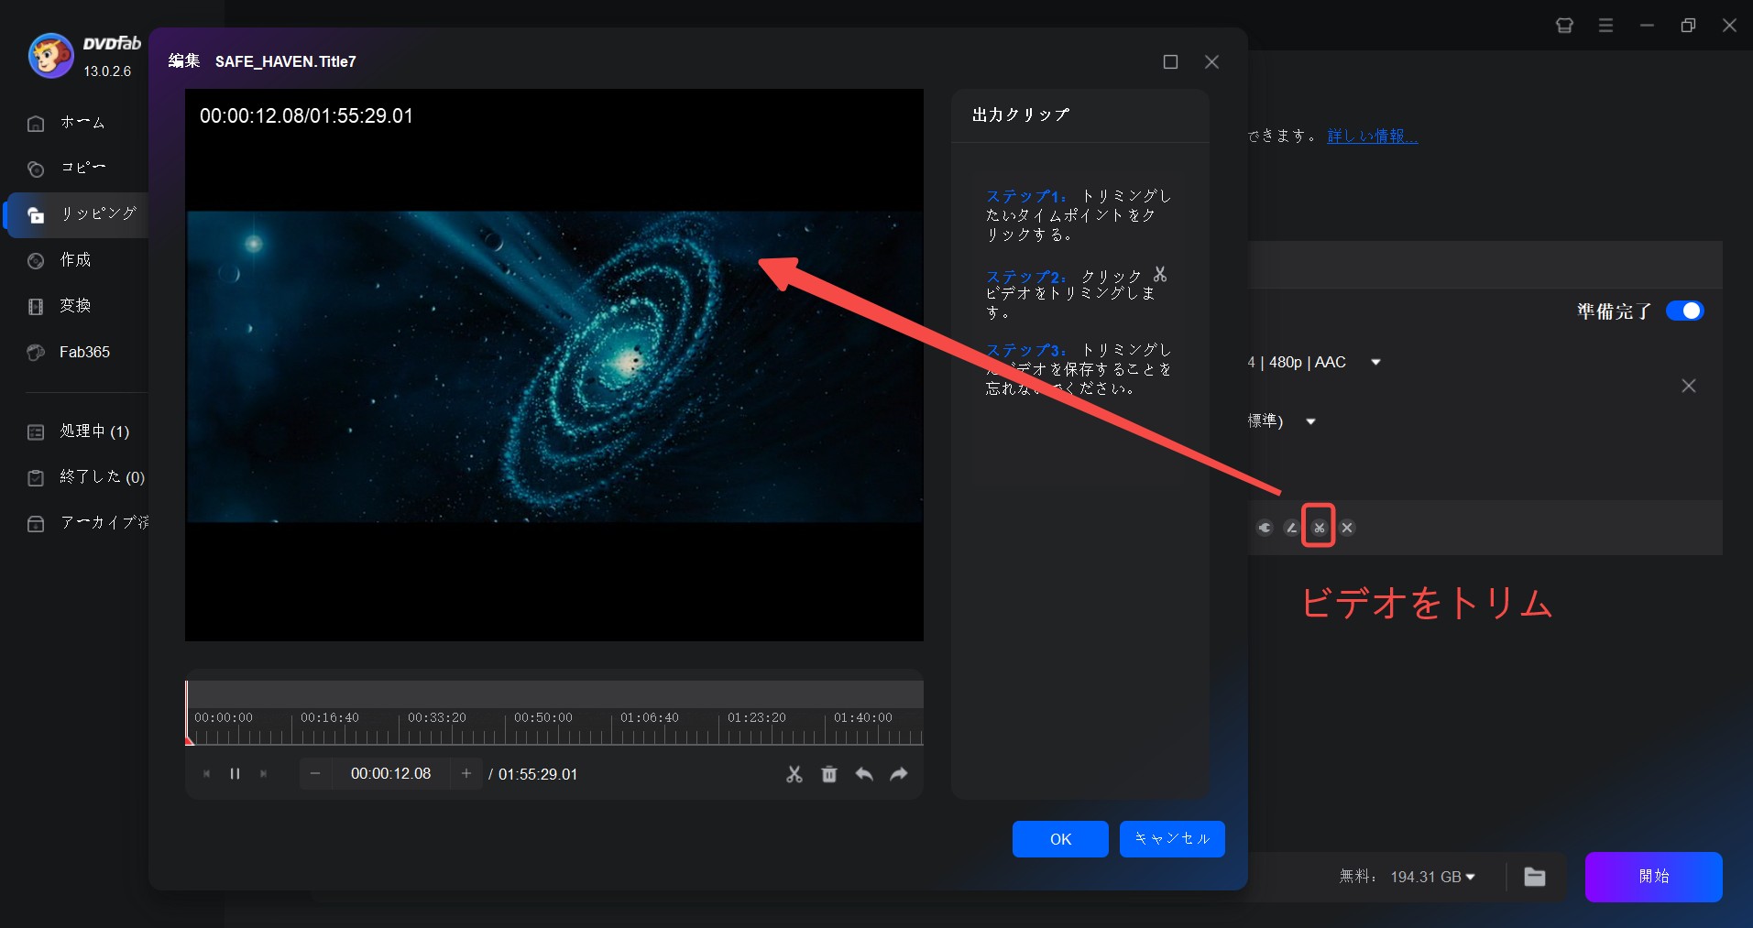The width and height of the screenshot is (1753, 928).
Task: Switch to the 変換 module
Action: click(75, 306)
